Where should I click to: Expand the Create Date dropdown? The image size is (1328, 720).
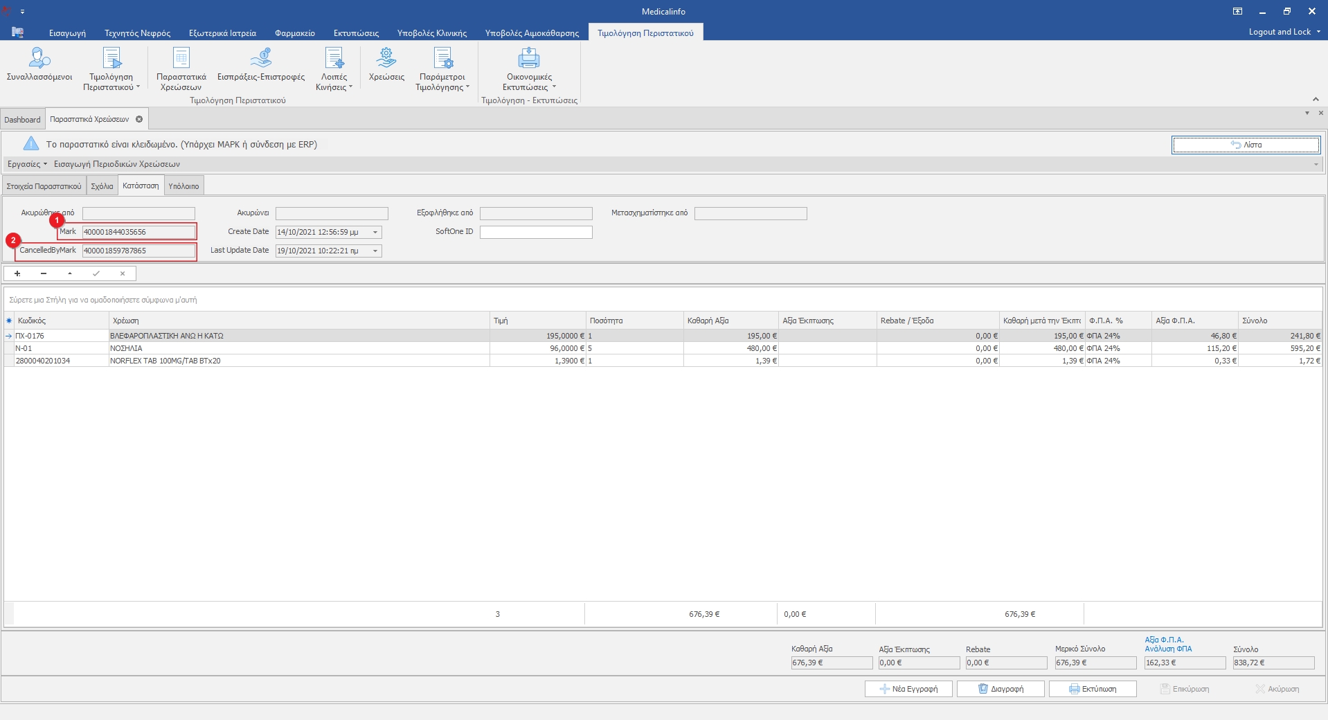375,233
